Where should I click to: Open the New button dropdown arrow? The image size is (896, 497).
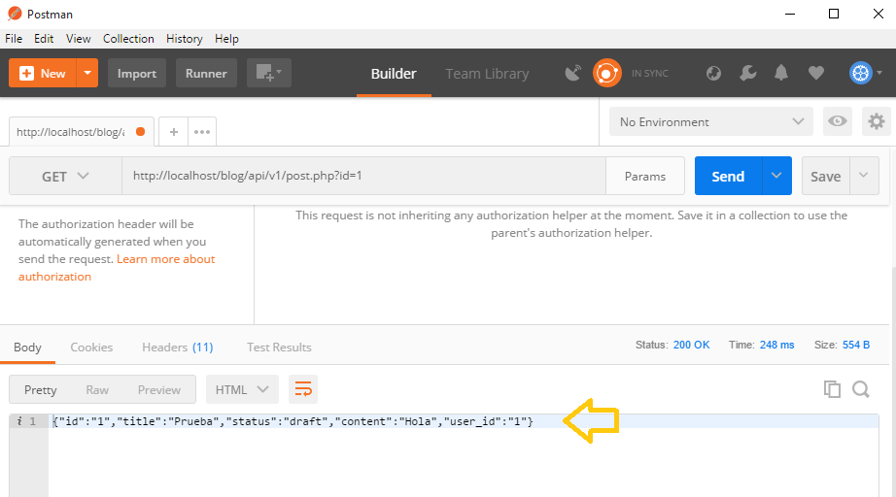click(87, 73)
